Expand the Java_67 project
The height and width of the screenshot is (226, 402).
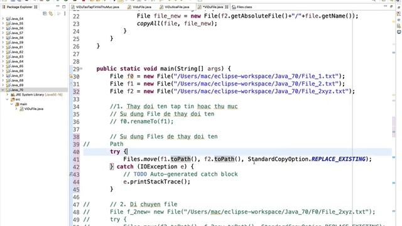pos(3,75)
